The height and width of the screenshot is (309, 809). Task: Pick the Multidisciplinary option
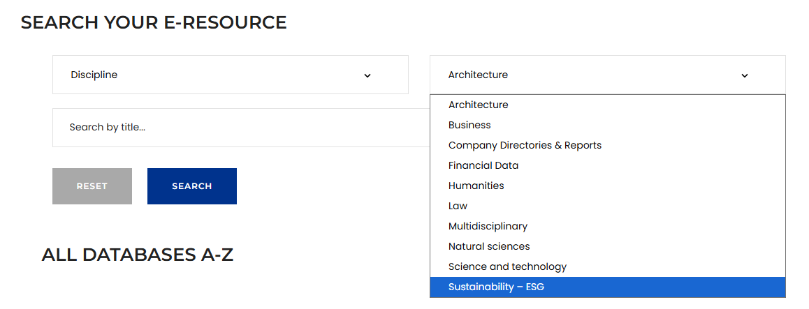pyautogui.click(x=488, y=226)
